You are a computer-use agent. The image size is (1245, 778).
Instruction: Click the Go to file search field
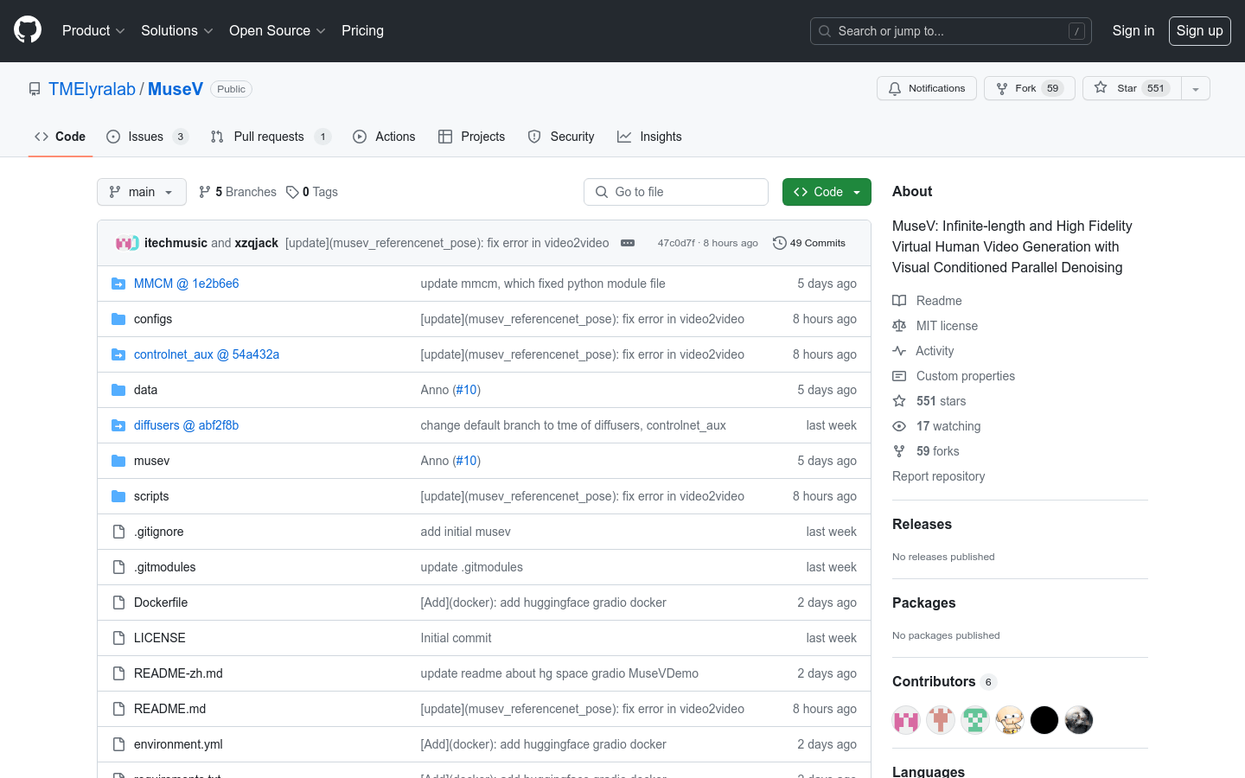tap(675, 191)
